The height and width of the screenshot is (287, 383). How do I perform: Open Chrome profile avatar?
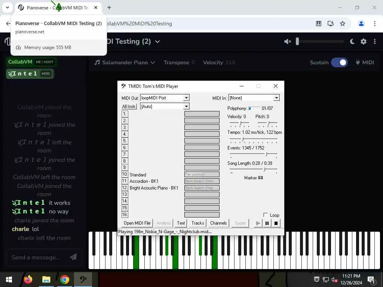pyautogui.click(x=361, y=24)
